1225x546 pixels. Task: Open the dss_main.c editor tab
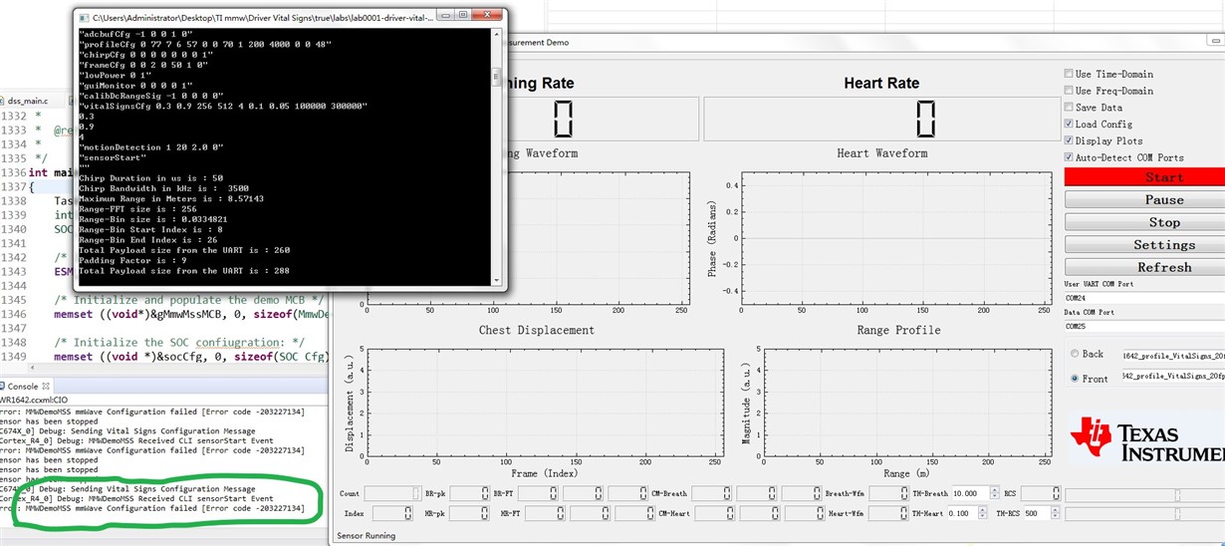28,101
